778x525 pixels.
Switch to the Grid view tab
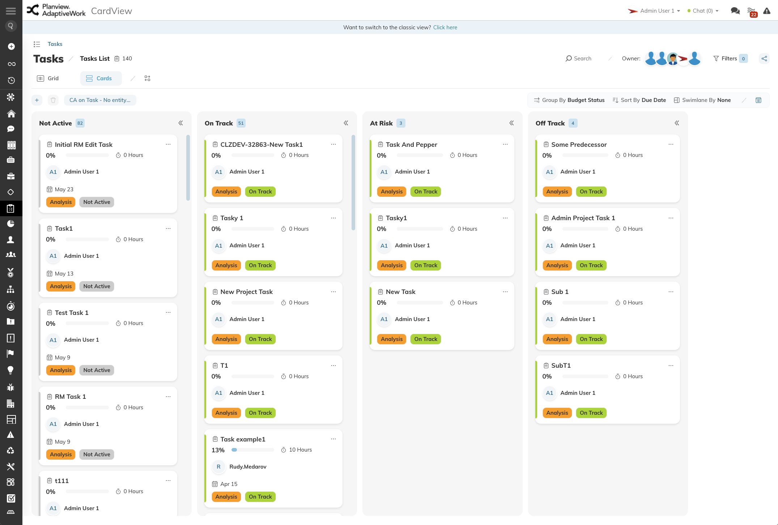tap(48, 78)
